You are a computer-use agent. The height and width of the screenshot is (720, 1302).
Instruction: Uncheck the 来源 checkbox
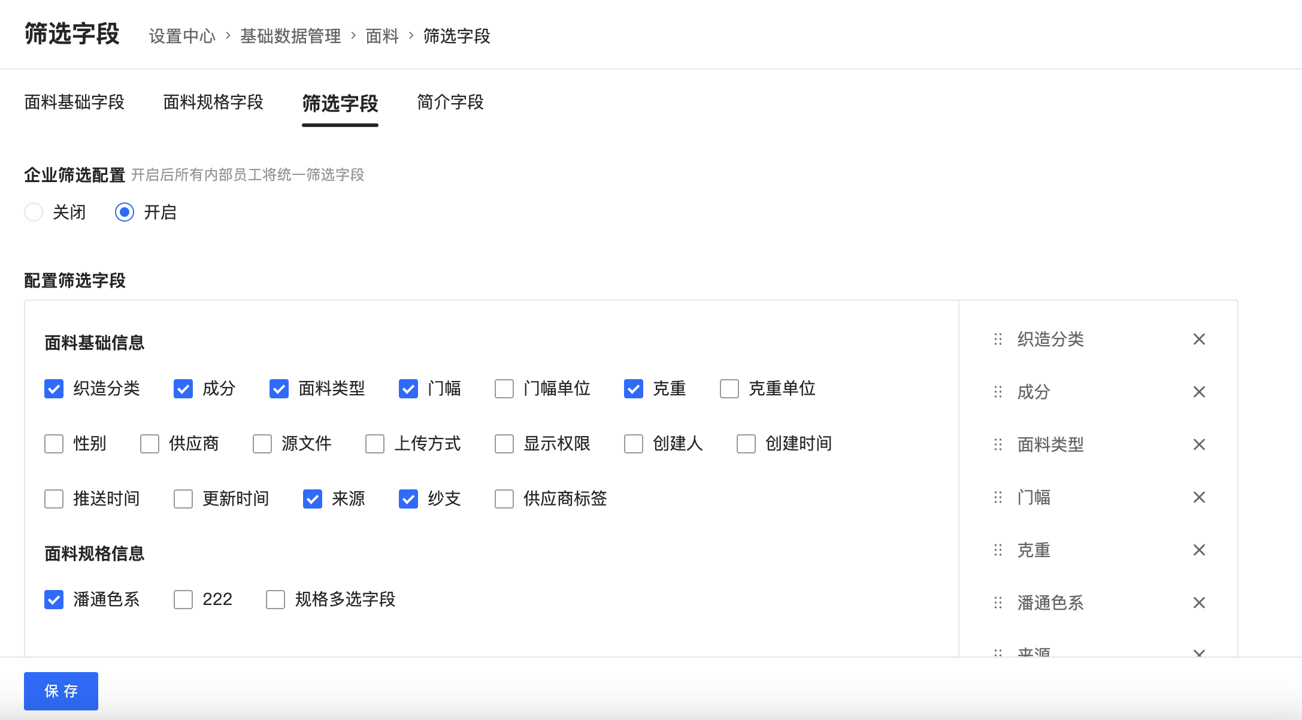[x=313, y=498]
